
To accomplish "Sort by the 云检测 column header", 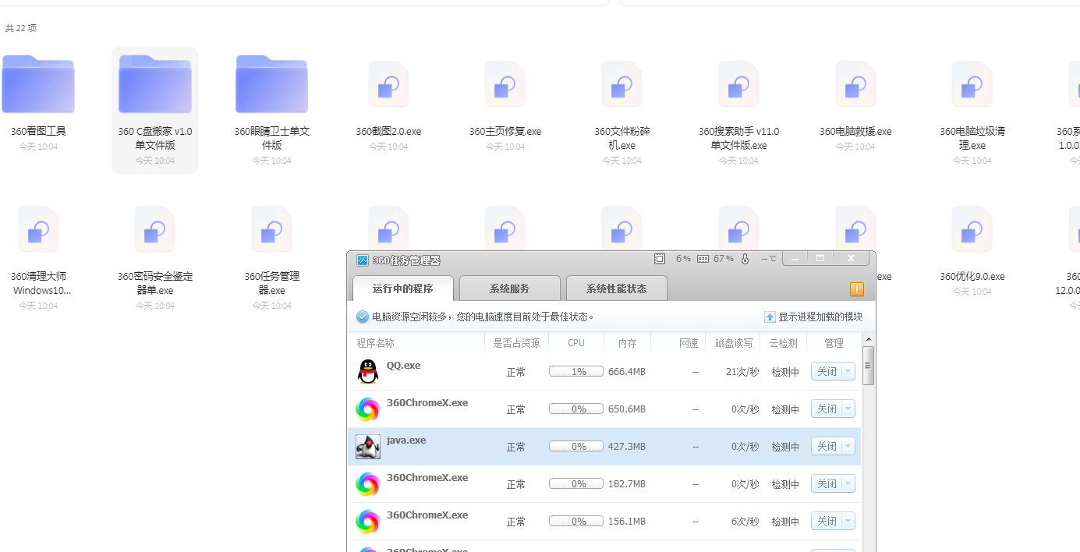I will point(784,343).
